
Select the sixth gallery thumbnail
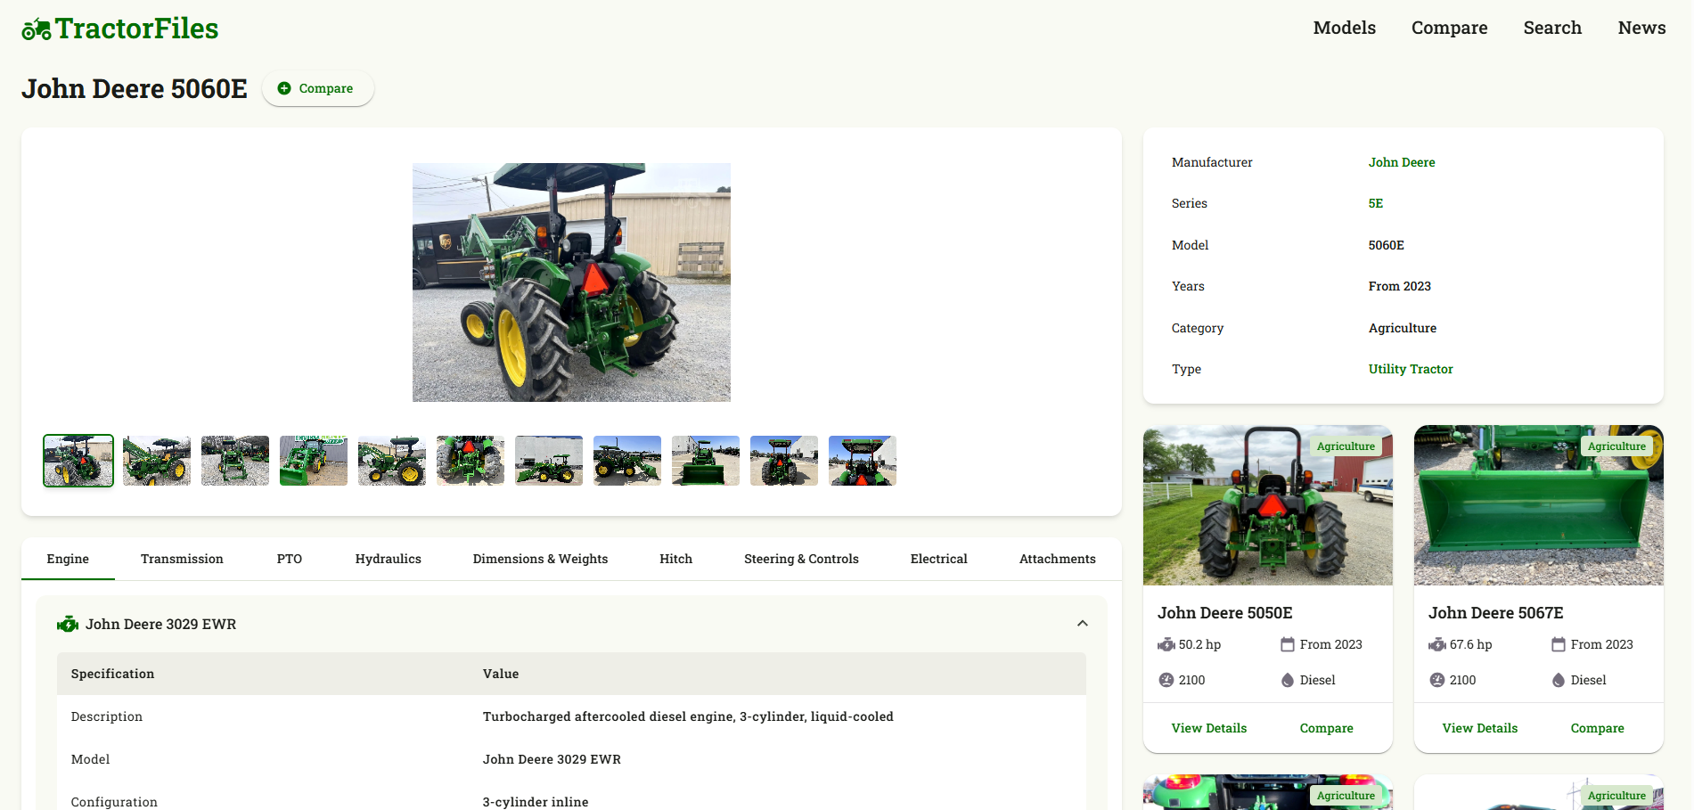471,461
